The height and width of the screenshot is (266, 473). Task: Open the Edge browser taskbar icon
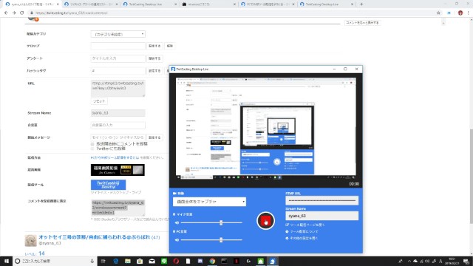click(116, 261)
